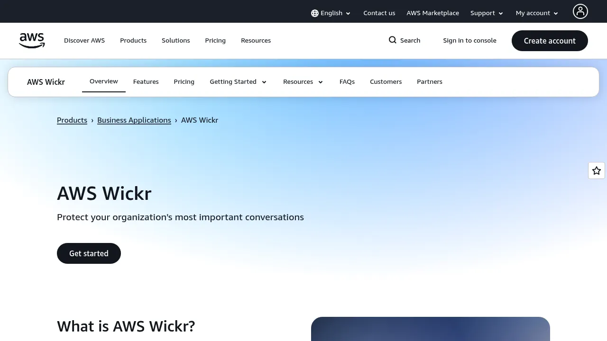The height and width of the screenshot is (341, 607).
Task: Open the user profile avatar icon
Action: tap(580, 11)
